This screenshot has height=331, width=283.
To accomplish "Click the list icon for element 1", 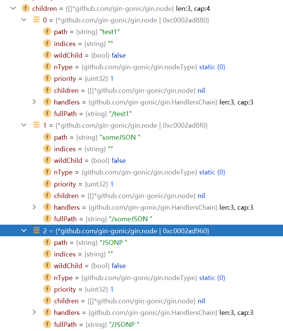I will [37, 125].
